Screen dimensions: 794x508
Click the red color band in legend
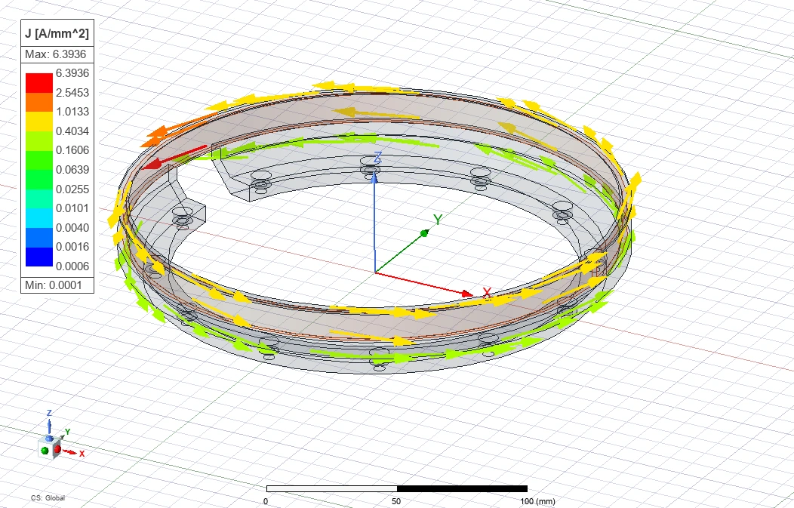(39, 82)
